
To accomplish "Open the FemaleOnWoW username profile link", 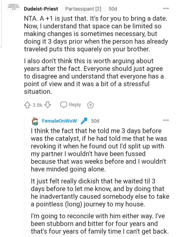I will [60, 121].
